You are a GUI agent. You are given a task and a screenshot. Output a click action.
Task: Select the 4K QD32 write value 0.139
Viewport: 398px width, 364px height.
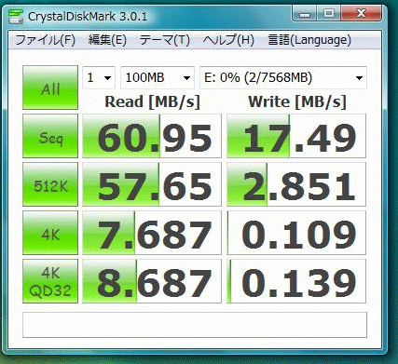[296, 281]
